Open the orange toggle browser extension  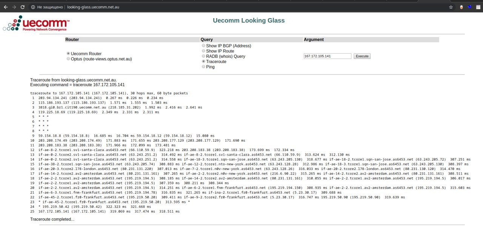[461, 7]
